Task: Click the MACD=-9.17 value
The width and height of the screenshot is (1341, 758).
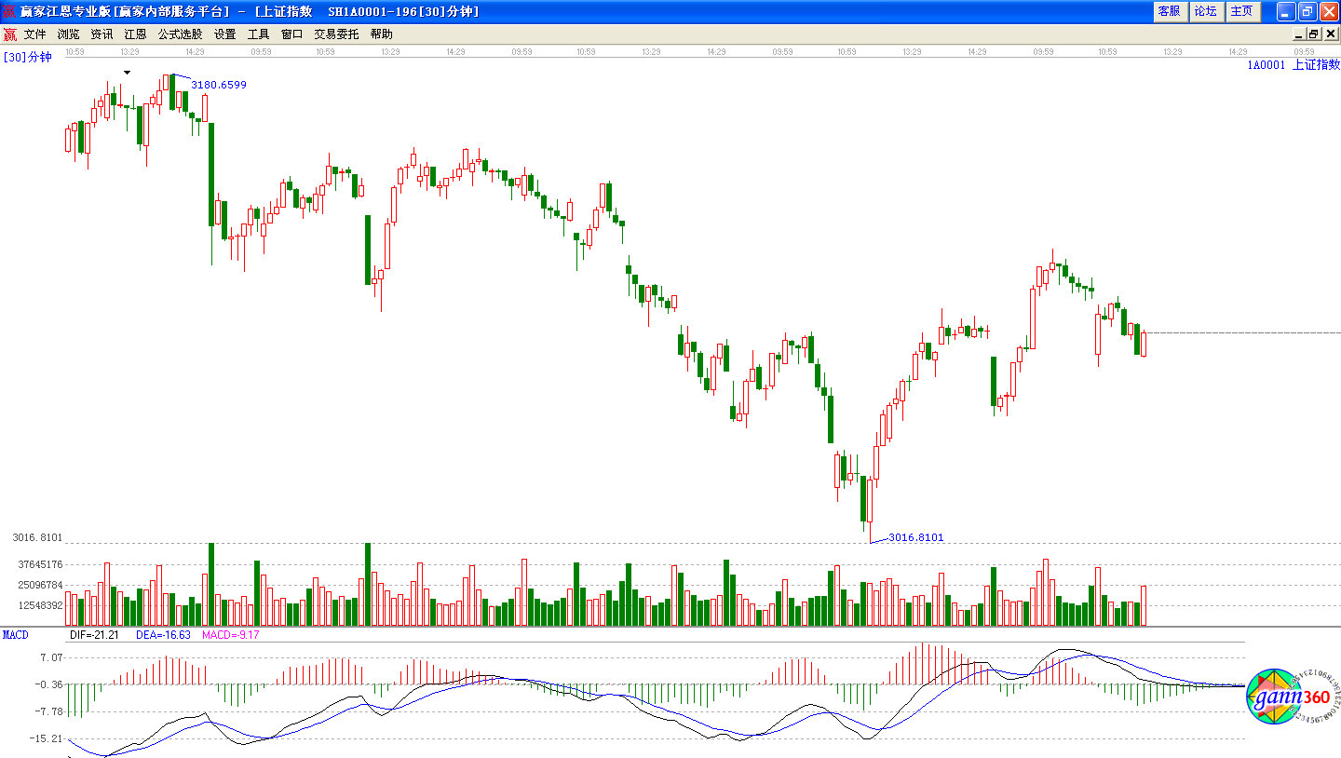Action: point(231,634)
